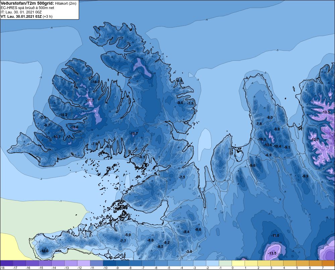Click the '-7.7' temperature value on the map
This screenshot has width=335, height=270.
pyautogui.click(x=123, y=241)
